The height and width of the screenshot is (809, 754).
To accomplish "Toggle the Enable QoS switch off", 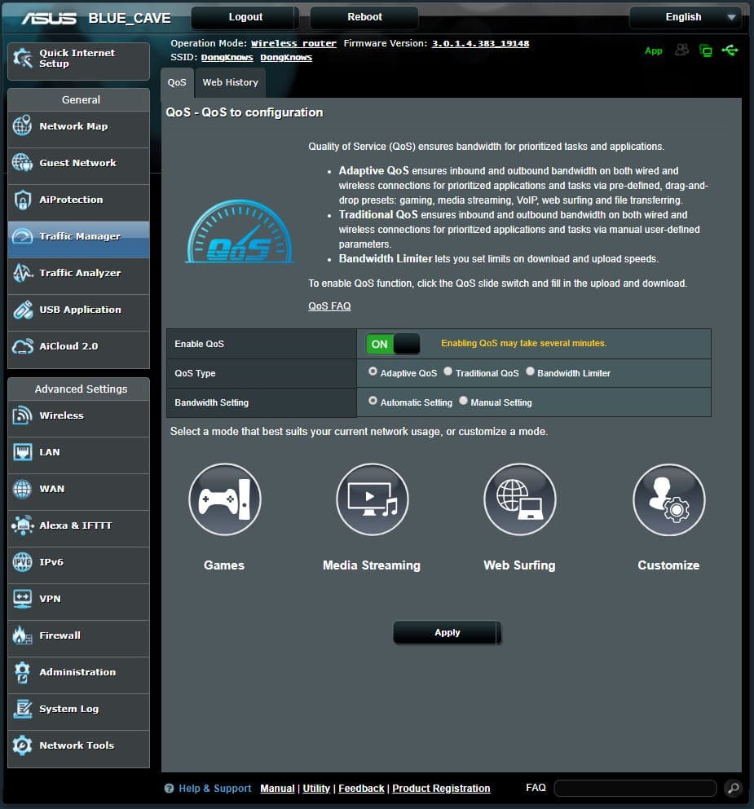I will pos(393,344).
